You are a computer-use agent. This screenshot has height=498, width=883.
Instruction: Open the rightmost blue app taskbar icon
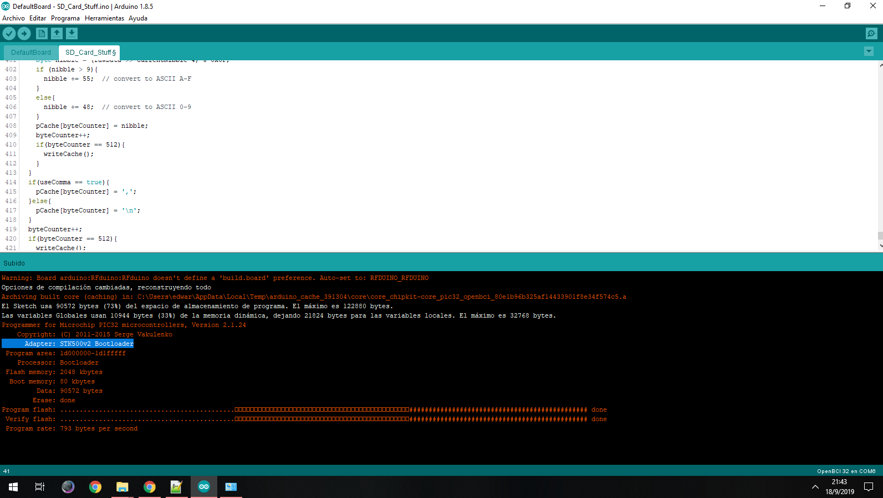[x=231, y=487]
